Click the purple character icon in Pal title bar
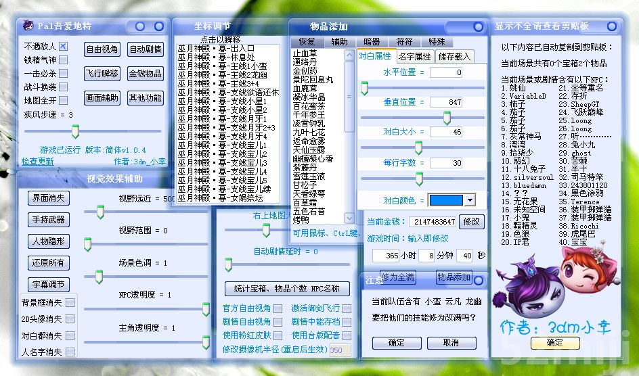639x376 pixels. coord(28,26)
